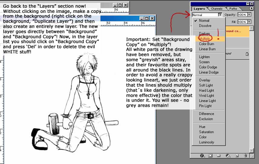The width and height of the screenshot is (259, 164).
Task: Open the Opacity slider arrow
Action: tap(249, 15)
